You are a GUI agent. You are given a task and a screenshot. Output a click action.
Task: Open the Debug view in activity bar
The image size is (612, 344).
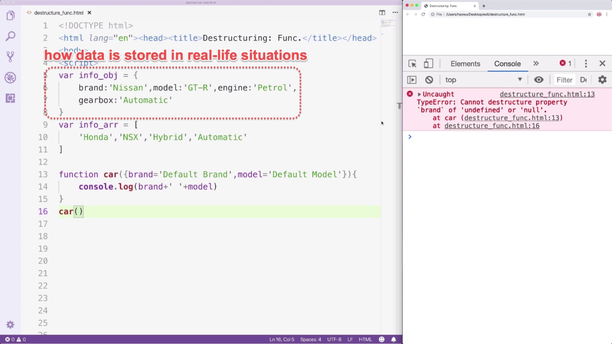pyautogui.click(x=11, y=77)
